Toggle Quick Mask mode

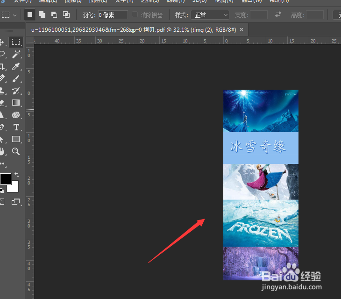[x=2, y=201]
